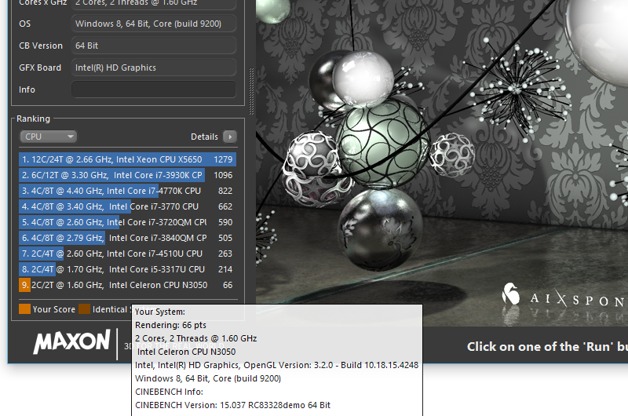Select the Intel Core i7-3770 ranking row
Screen dimensions: 628x416
coord(127,206)
